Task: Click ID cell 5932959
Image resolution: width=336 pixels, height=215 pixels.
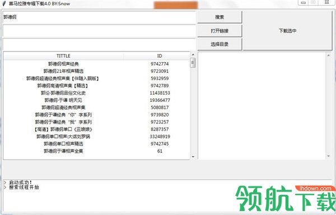Action: pyautogui.click(x=160, y=78)
